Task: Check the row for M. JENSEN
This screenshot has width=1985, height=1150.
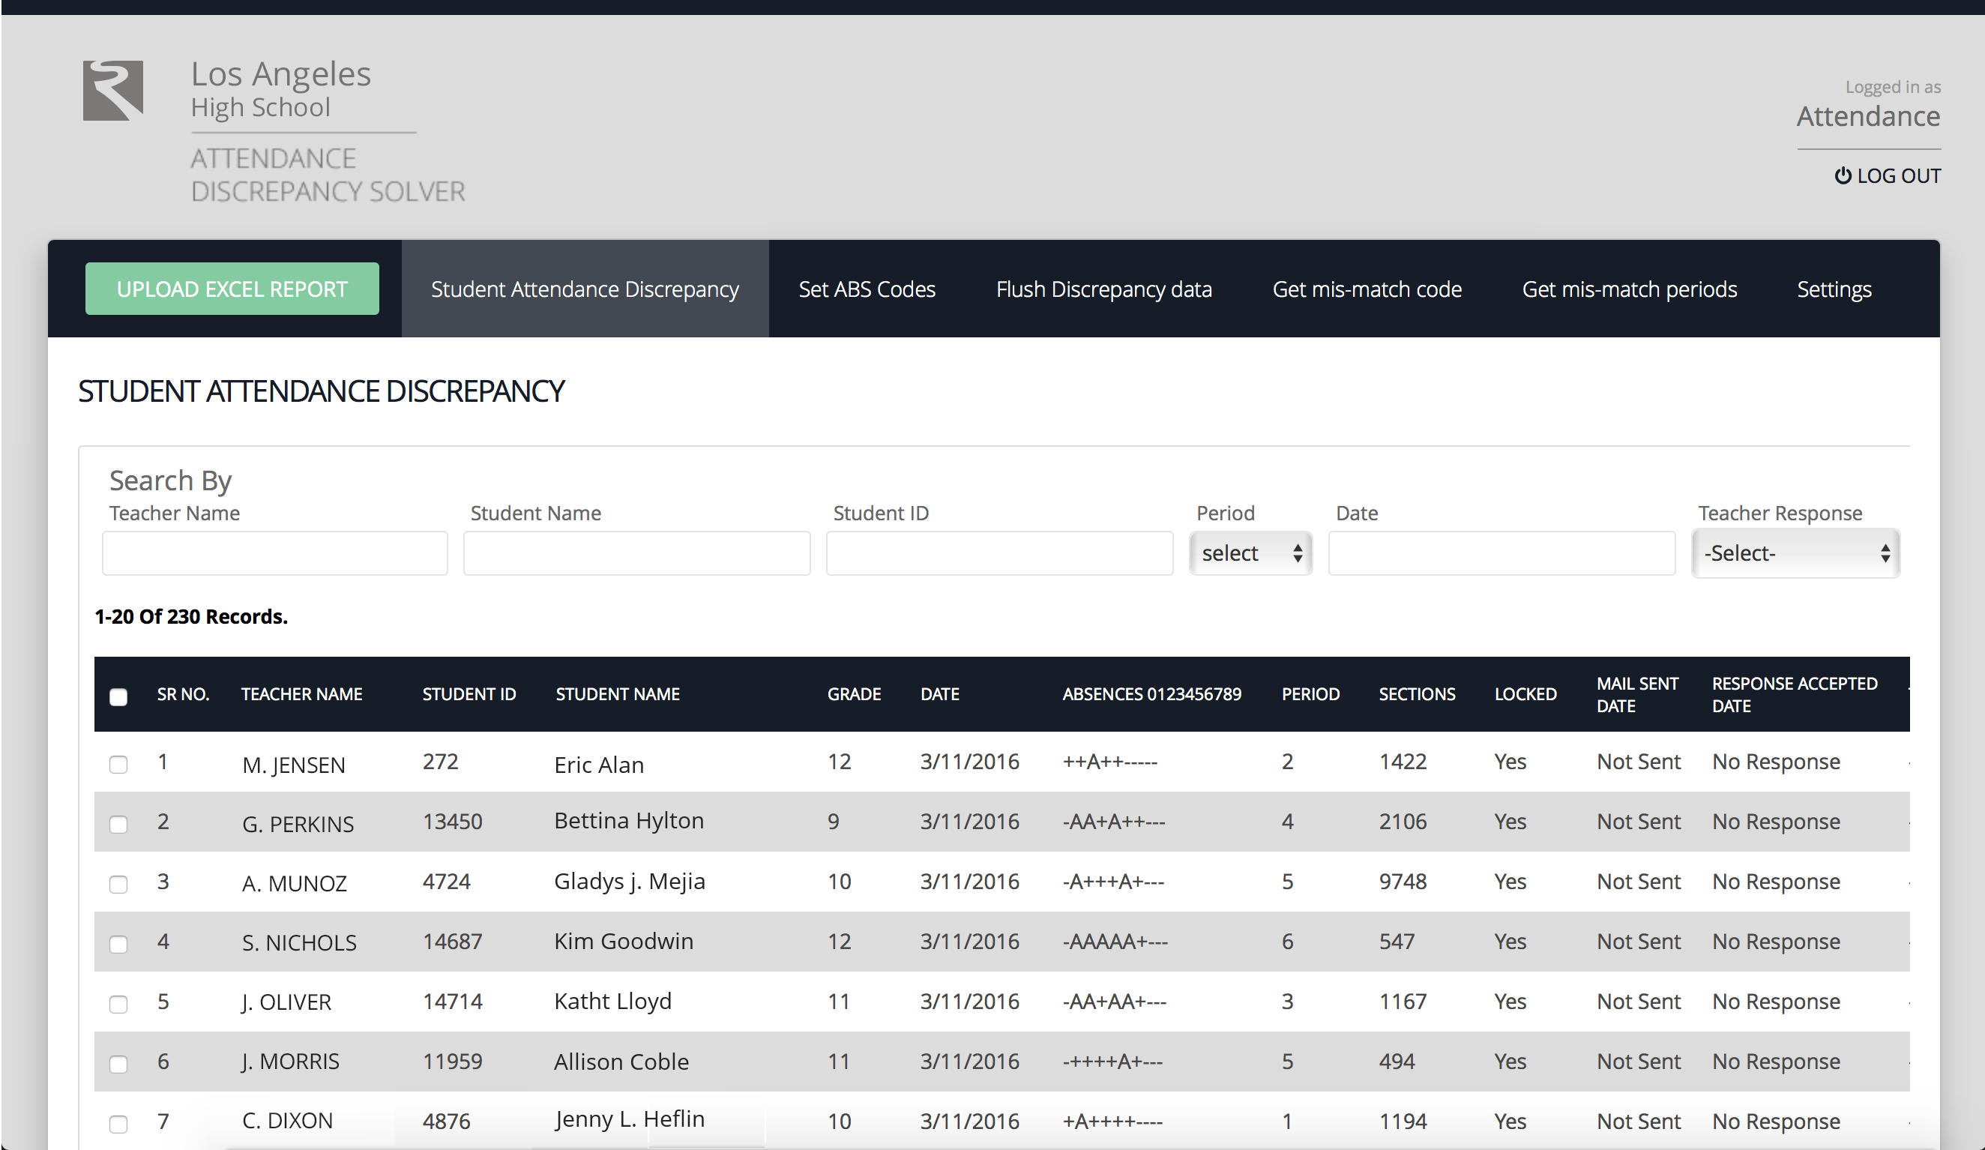Action: click(x=118, y=764)
